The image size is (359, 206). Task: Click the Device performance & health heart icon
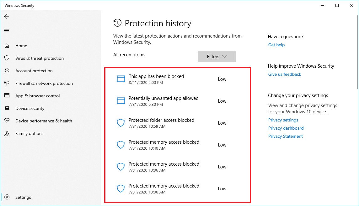click(7, 121)
